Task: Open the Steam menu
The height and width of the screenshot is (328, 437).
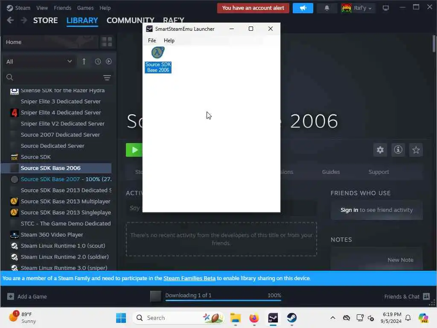Action: [18, 8]
